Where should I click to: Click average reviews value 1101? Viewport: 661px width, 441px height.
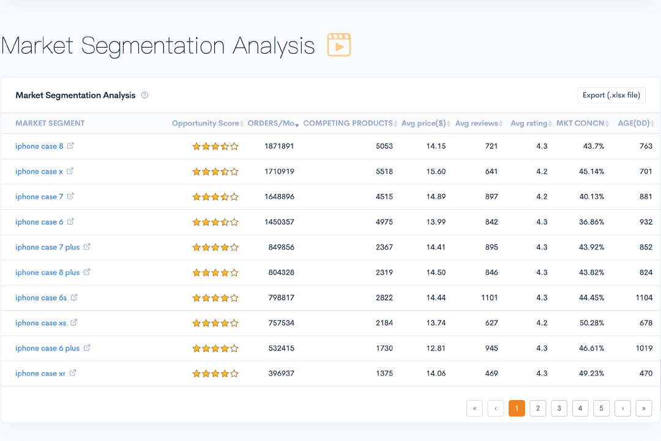(490, 298)
